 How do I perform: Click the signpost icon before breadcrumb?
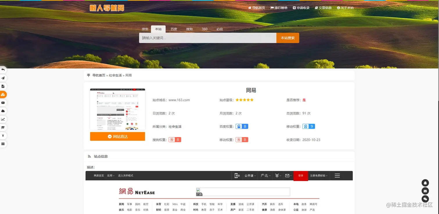click(x=89, y=75)
